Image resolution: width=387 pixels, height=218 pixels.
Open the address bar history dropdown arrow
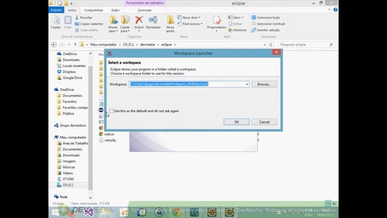point(265,45)
